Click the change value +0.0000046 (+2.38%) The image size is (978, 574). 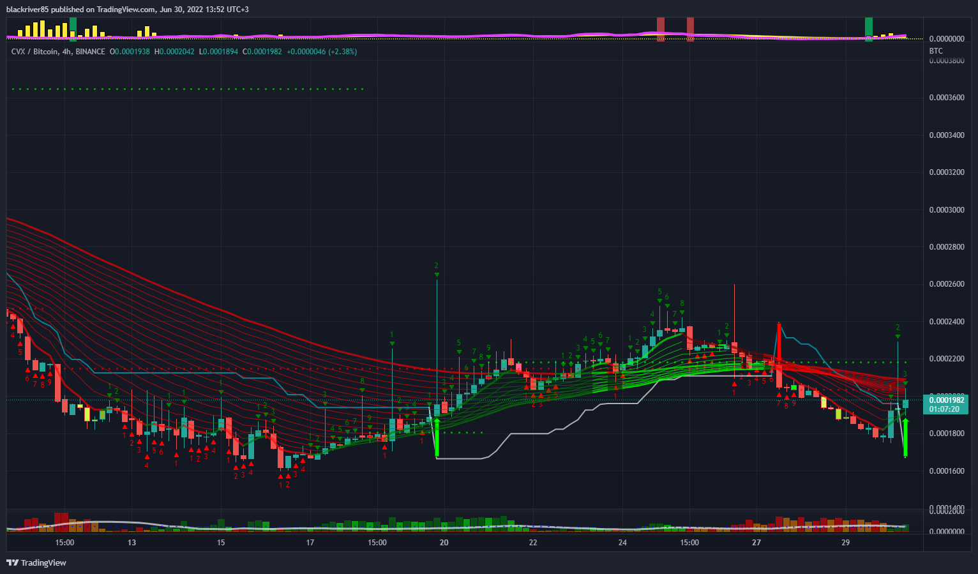[322, 52]
